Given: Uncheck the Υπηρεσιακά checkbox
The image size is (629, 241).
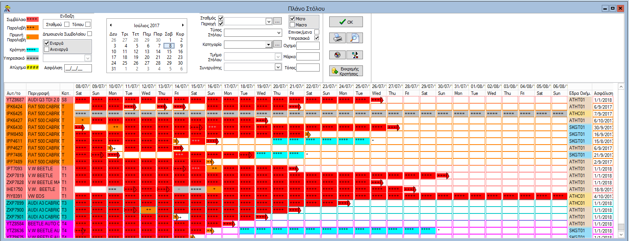Looking at the screenshot, I should tap(317, 38).
